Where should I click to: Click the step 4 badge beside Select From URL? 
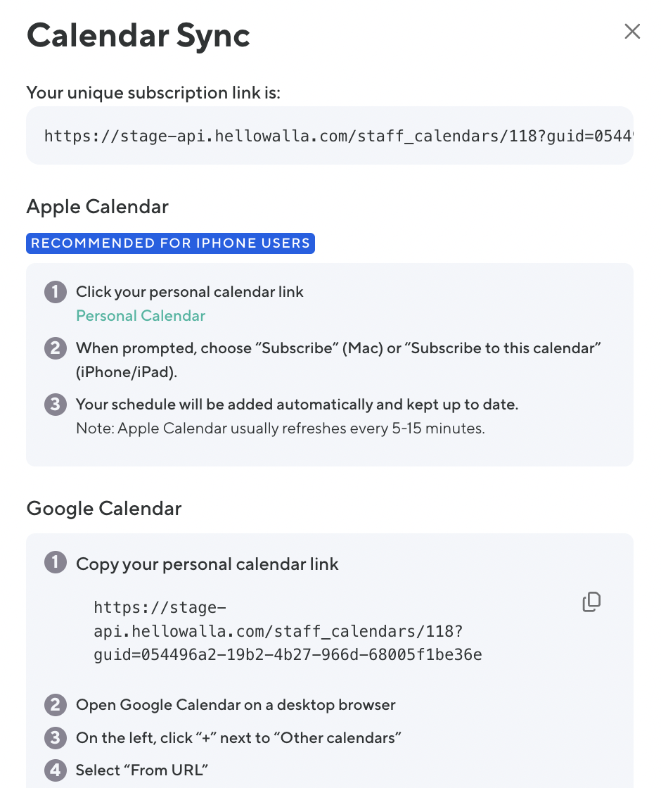[55, 770]
